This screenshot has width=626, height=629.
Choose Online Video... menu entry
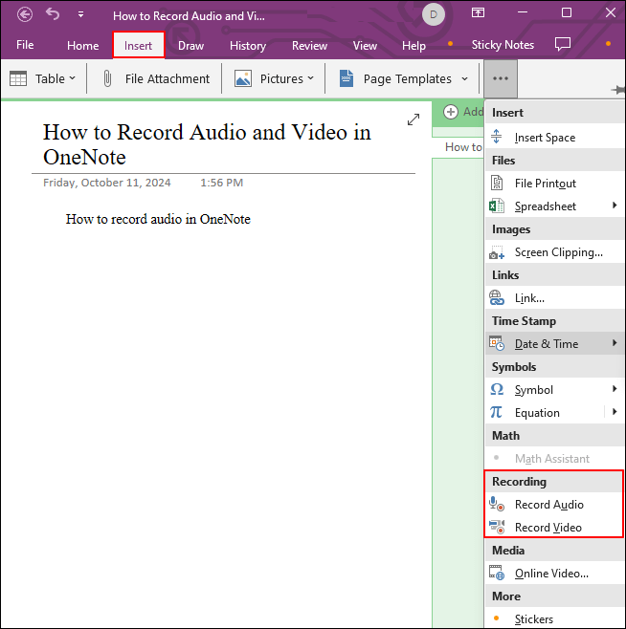554,574
